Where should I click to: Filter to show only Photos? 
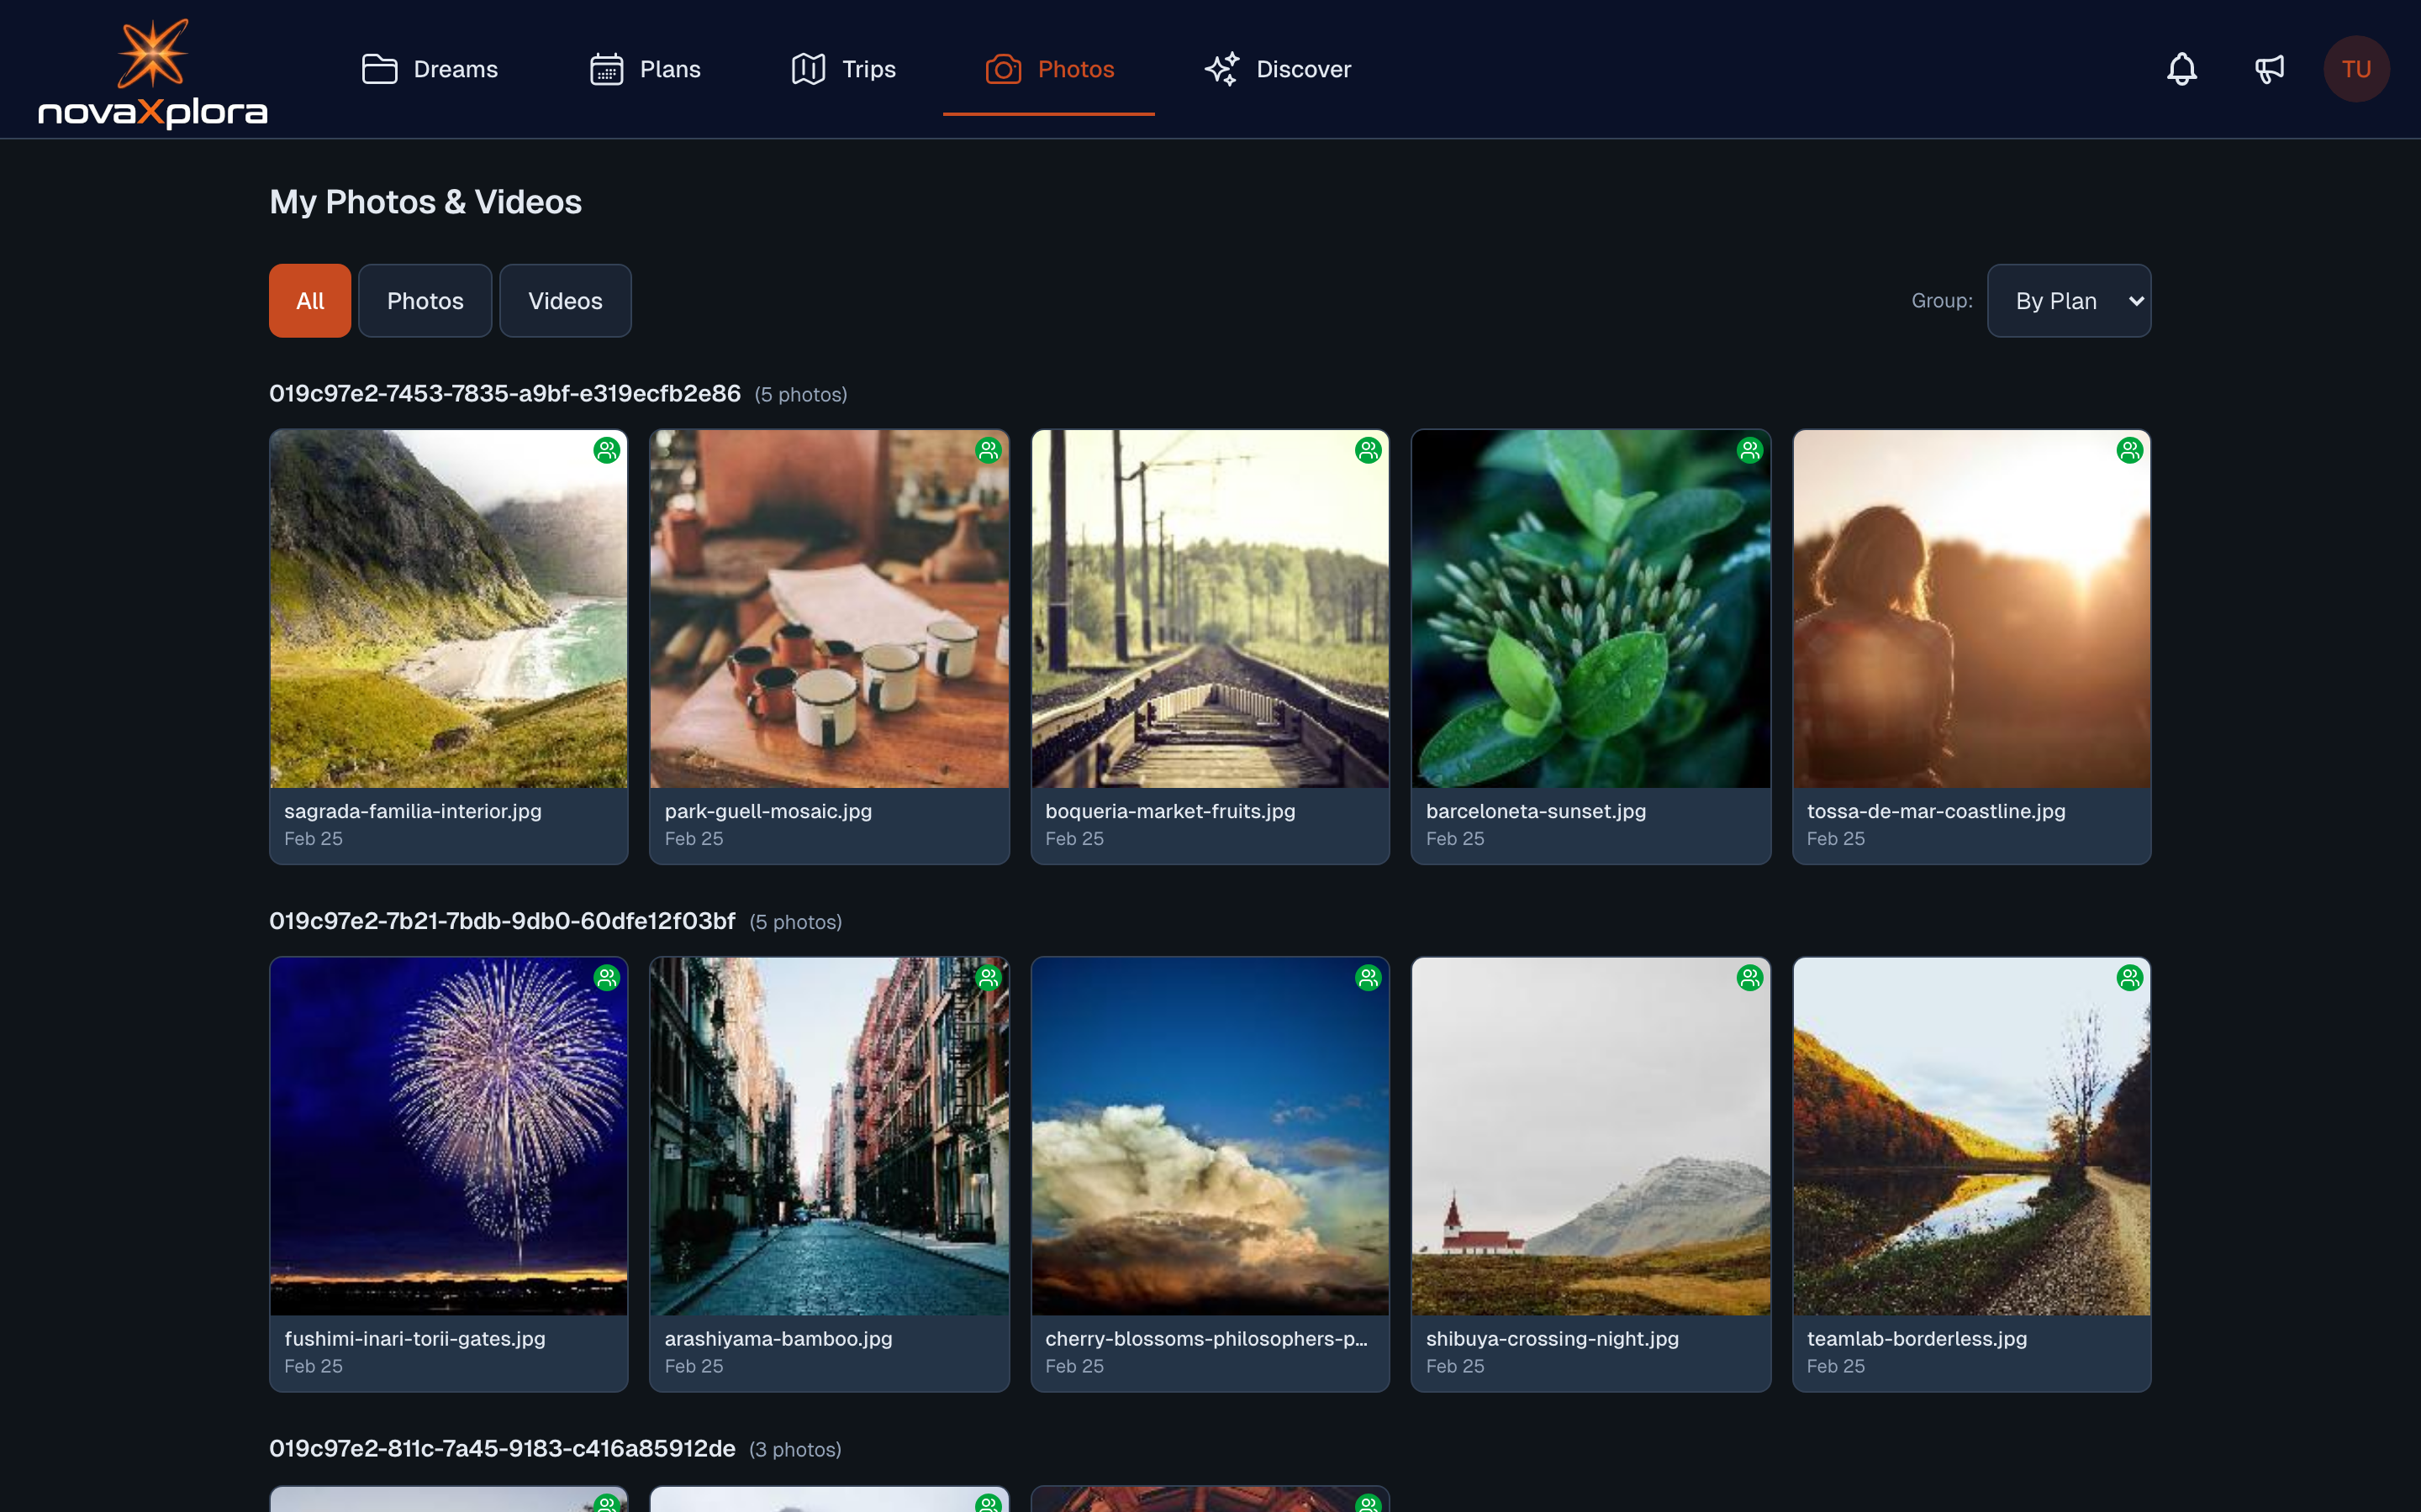(x=425, y=301)
